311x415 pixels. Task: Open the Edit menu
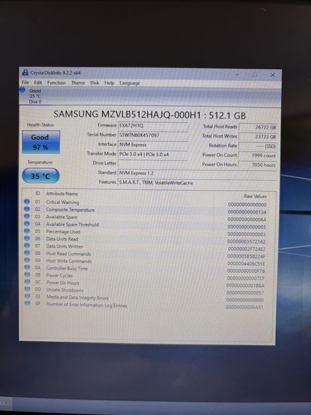tap(38, 82)
